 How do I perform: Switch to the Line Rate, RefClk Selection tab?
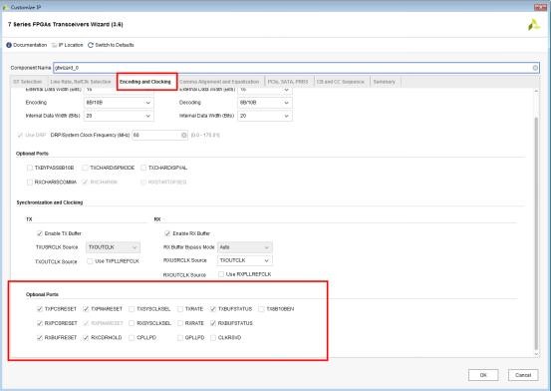(81, 82)
